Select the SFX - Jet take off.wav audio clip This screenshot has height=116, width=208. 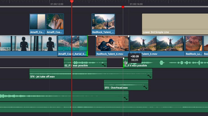point(86,74)
